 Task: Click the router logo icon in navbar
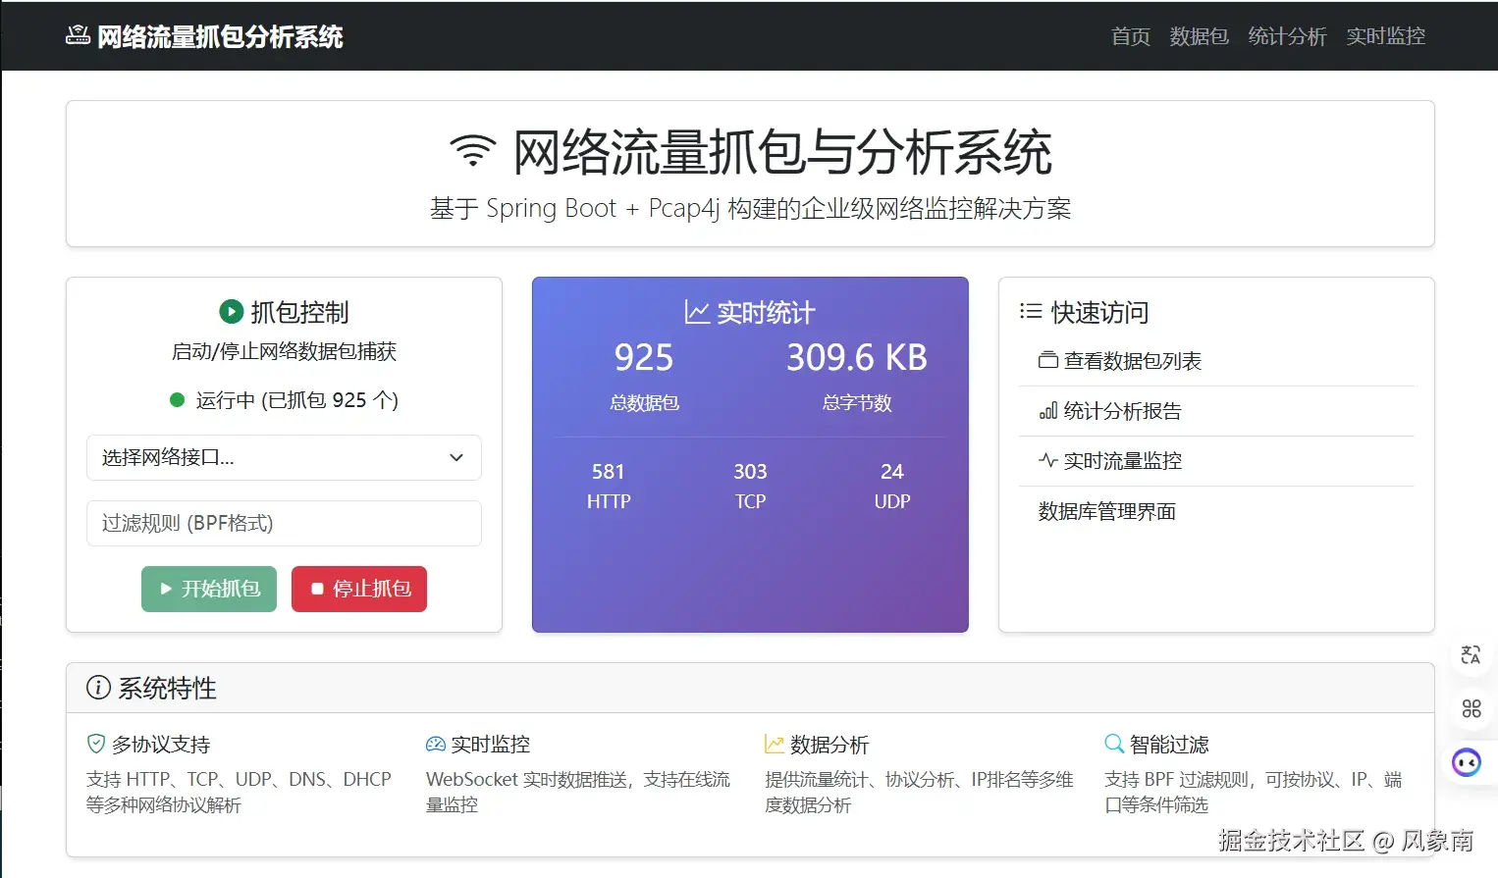tap(78, 36)
